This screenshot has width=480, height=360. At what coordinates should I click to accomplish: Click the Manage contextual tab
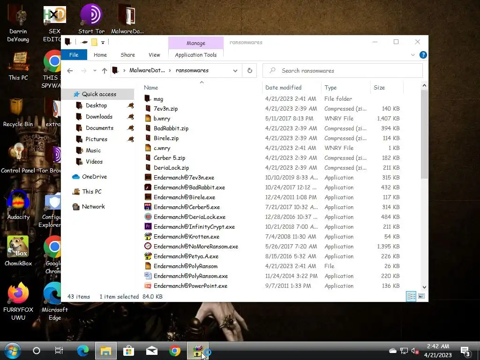196,43
